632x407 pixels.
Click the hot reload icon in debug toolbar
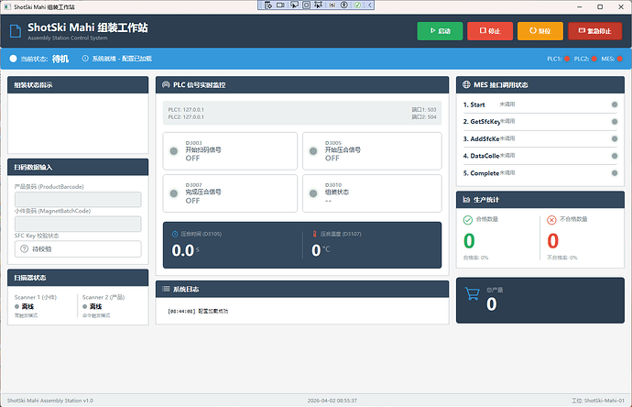click(x=332, y=5)
